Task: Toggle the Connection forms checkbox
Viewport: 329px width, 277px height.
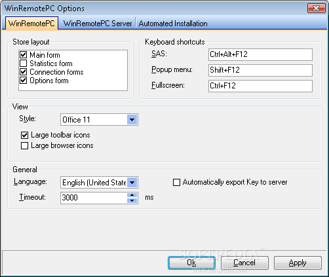Action: [x=24, y=72]
